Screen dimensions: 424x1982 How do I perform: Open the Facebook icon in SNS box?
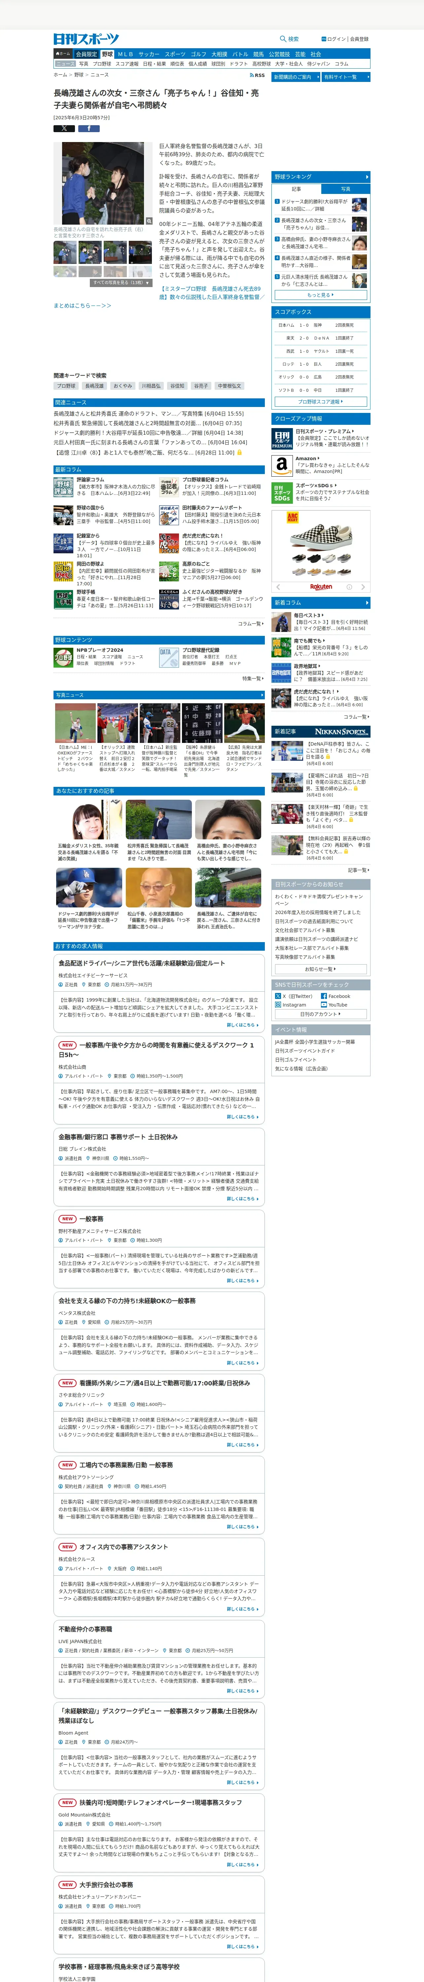tap(323, 996)
